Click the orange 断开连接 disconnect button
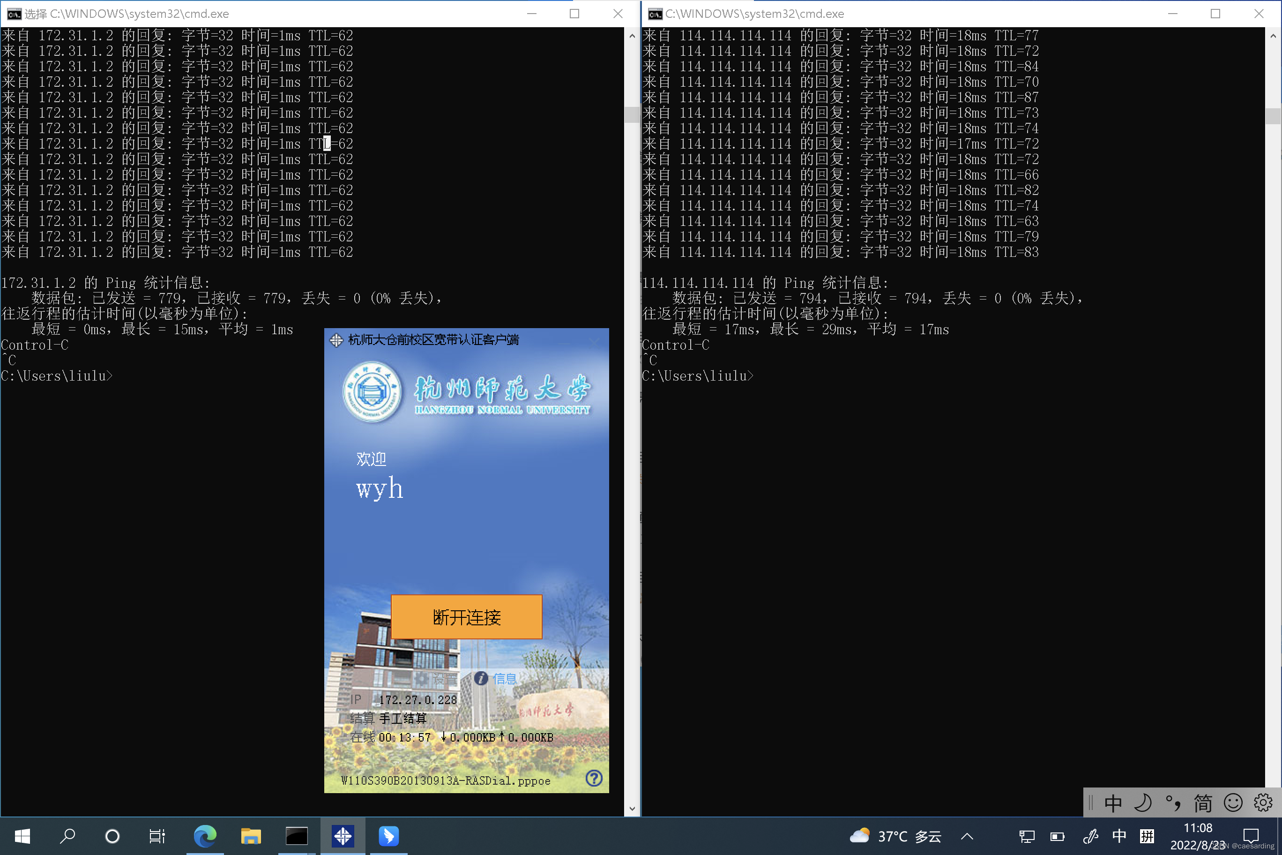Image resolution: width=1282 pixels, height=855 pixels. tap(466, 617)
